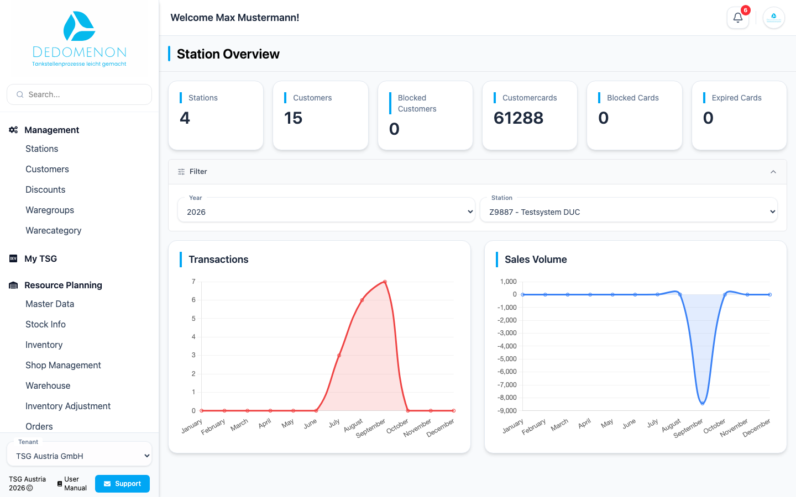Collapse the Filter panel chevron
This screenshot has height=497, width=796.
773,172
